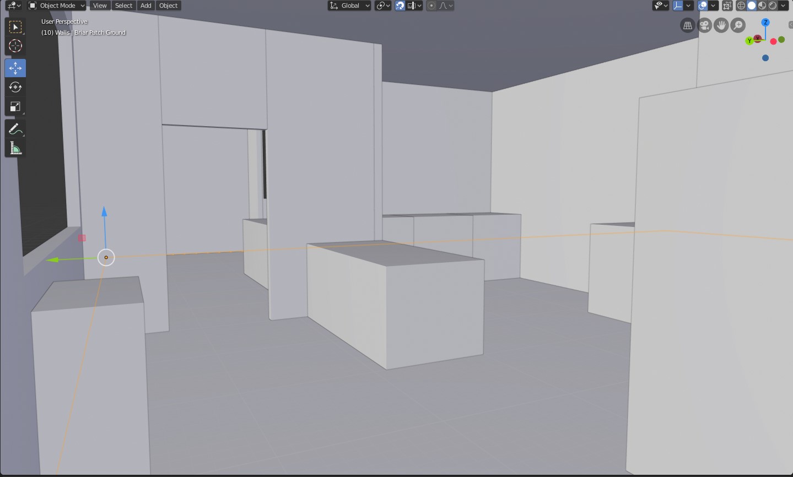Pick the Rotate tool in toolbar
This screenshot has width=793, height=477.
click(x=15, y=87)
